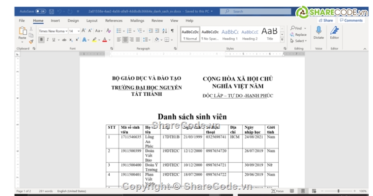Click the Cut scissors icon
The height and width of the screenshot is (196, 373).
point(31,29)
